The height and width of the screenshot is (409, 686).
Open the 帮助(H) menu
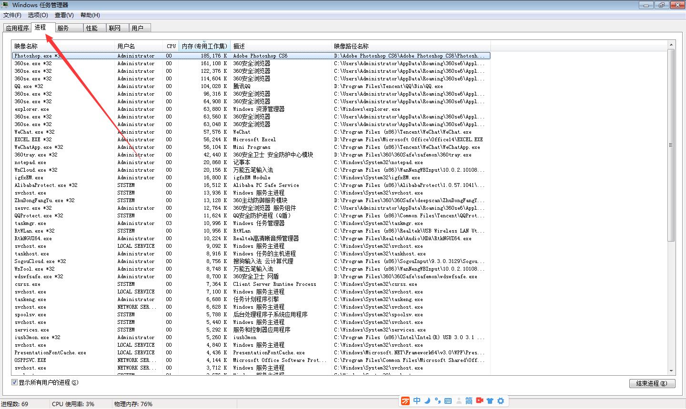point(90,15)
